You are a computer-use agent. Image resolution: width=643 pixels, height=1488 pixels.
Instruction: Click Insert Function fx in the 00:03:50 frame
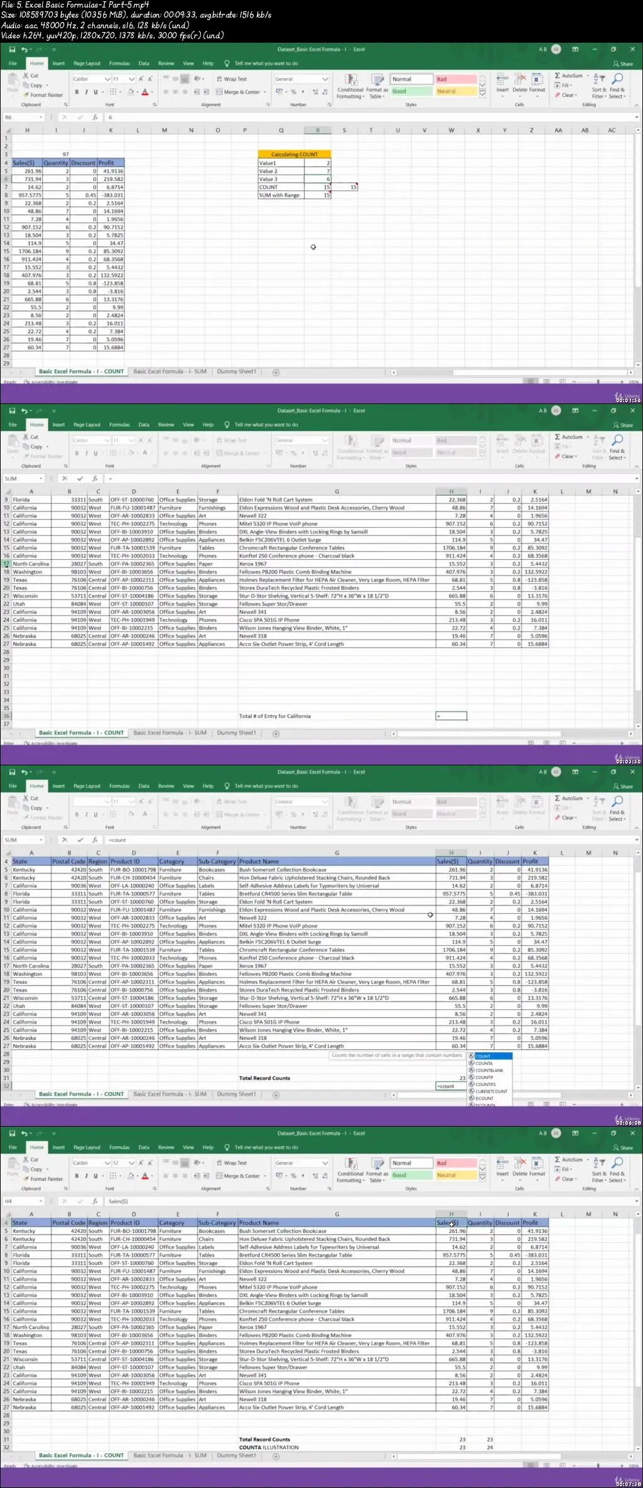95,479
